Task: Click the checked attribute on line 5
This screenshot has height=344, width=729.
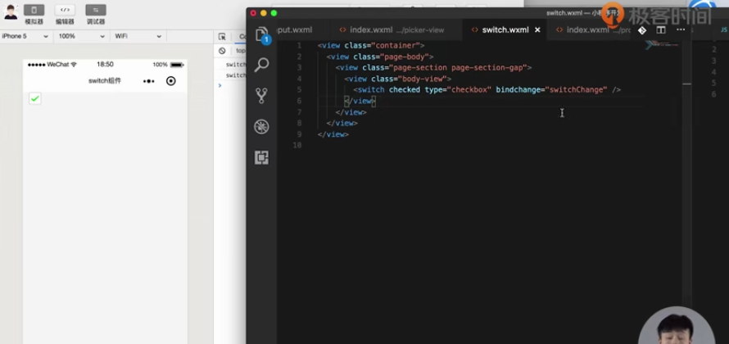Action: click(x=405, y=90)
